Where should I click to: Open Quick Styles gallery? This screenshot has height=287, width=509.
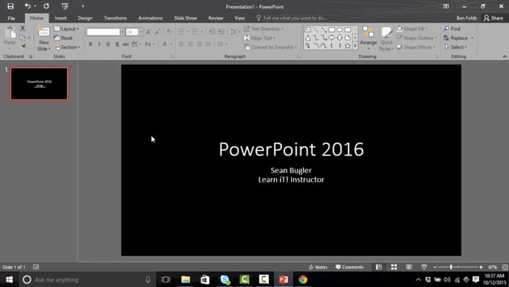[x=386, y=39]
